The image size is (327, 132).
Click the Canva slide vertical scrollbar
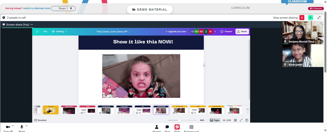(249, 69)
